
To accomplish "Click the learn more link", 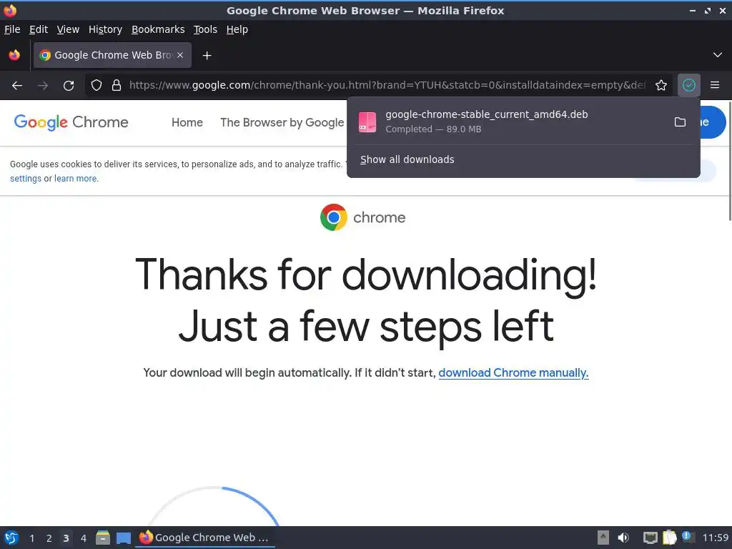I will (x=76, y=178).
